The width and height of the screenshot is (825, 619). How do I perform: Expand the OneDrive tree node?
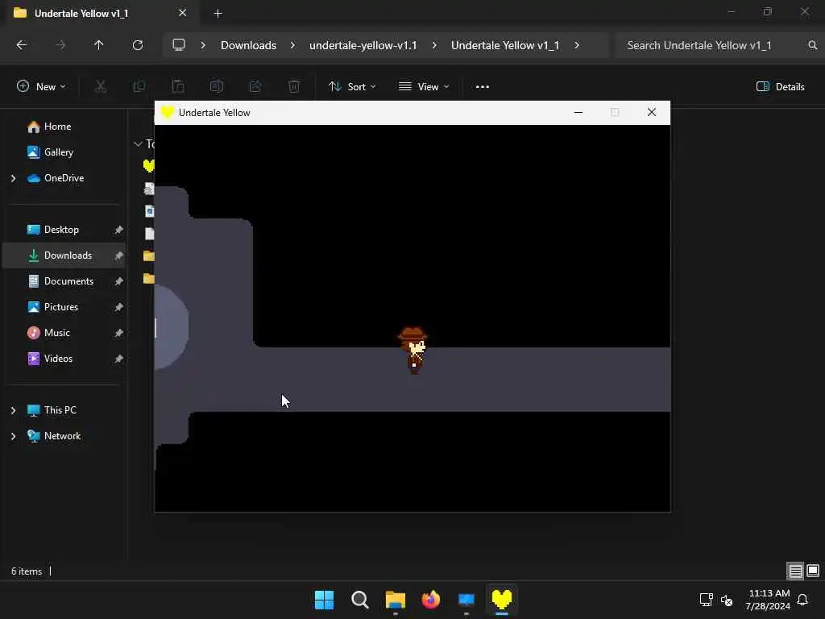tap(13, 178)
